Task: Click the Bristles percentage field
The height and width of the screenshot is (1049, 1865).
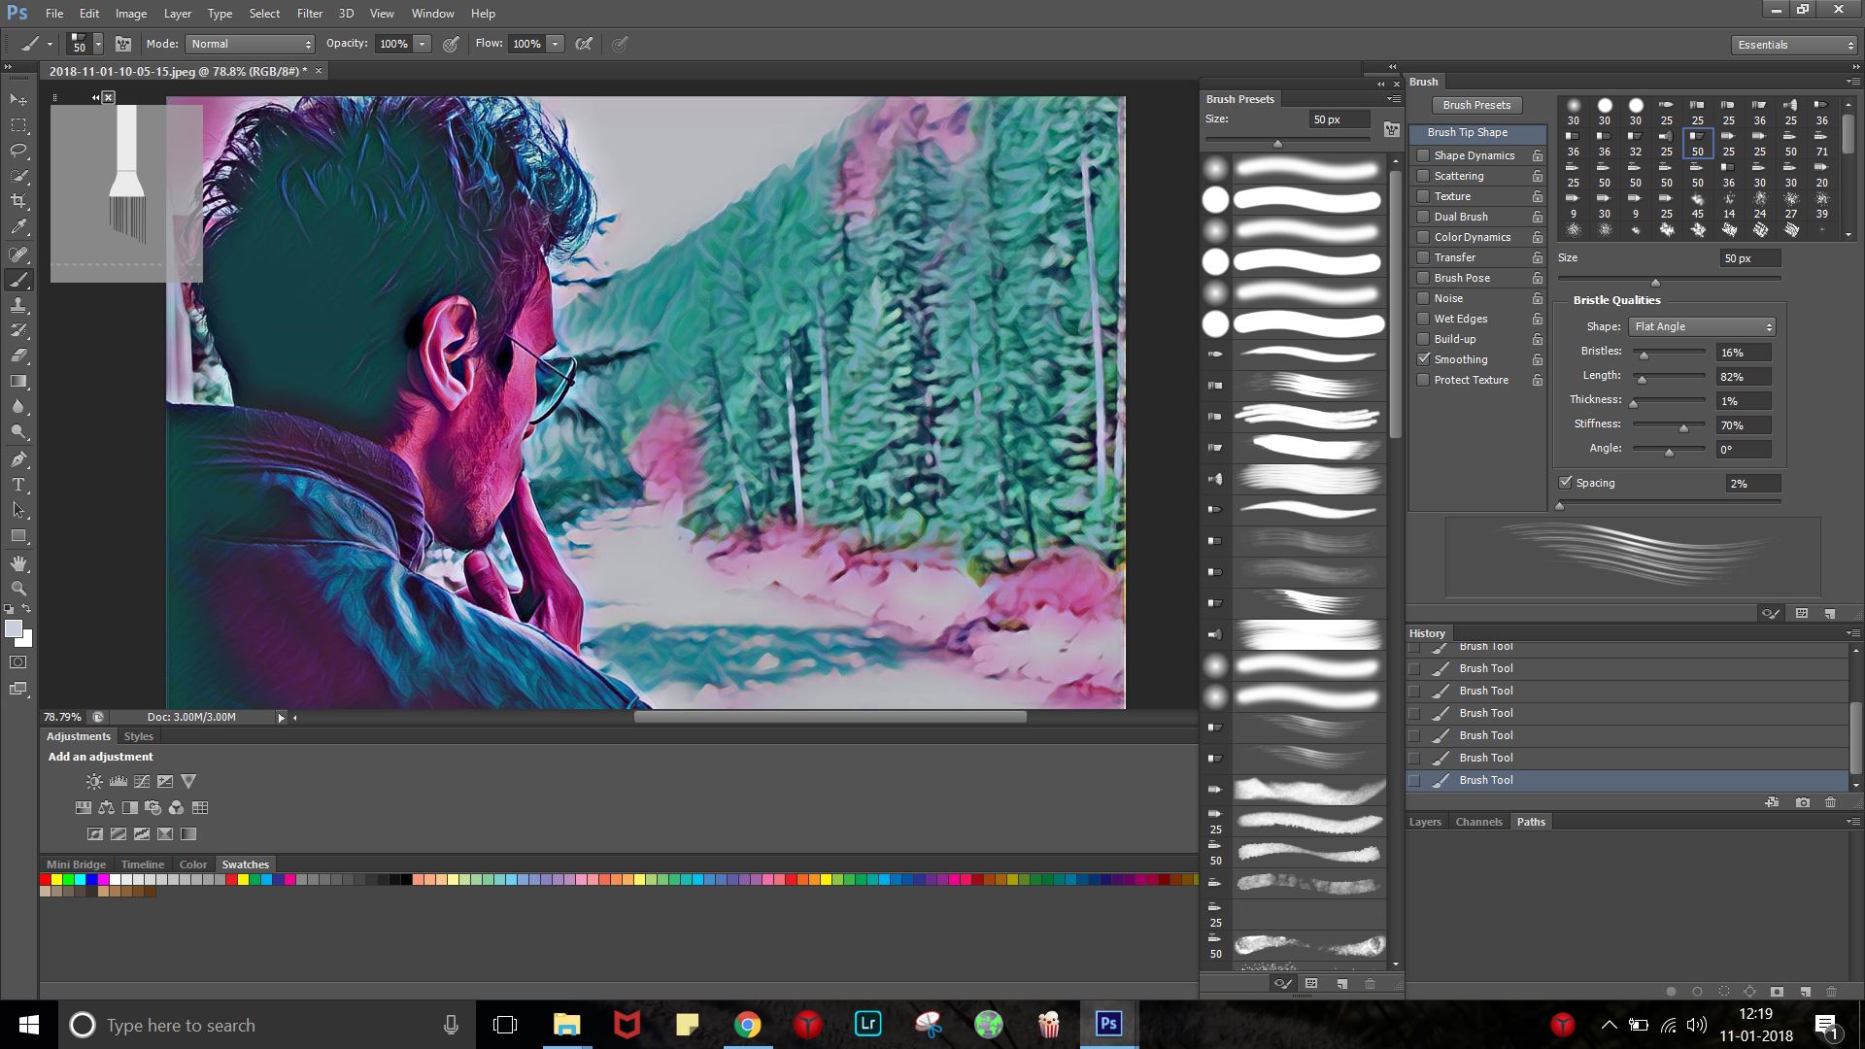Action: tap(1745, 353)
